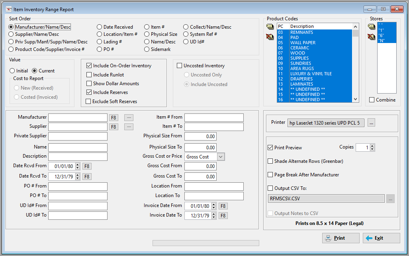Image resolution: width=409 pixels, height=256 pixels.
Task: Click the F8 lookup button next to Manufacturer
Action: coord(114,117)
